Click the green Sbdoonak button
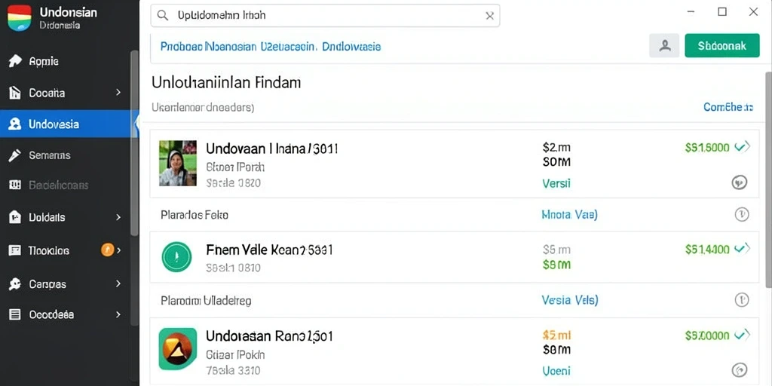 pos(721,46)
